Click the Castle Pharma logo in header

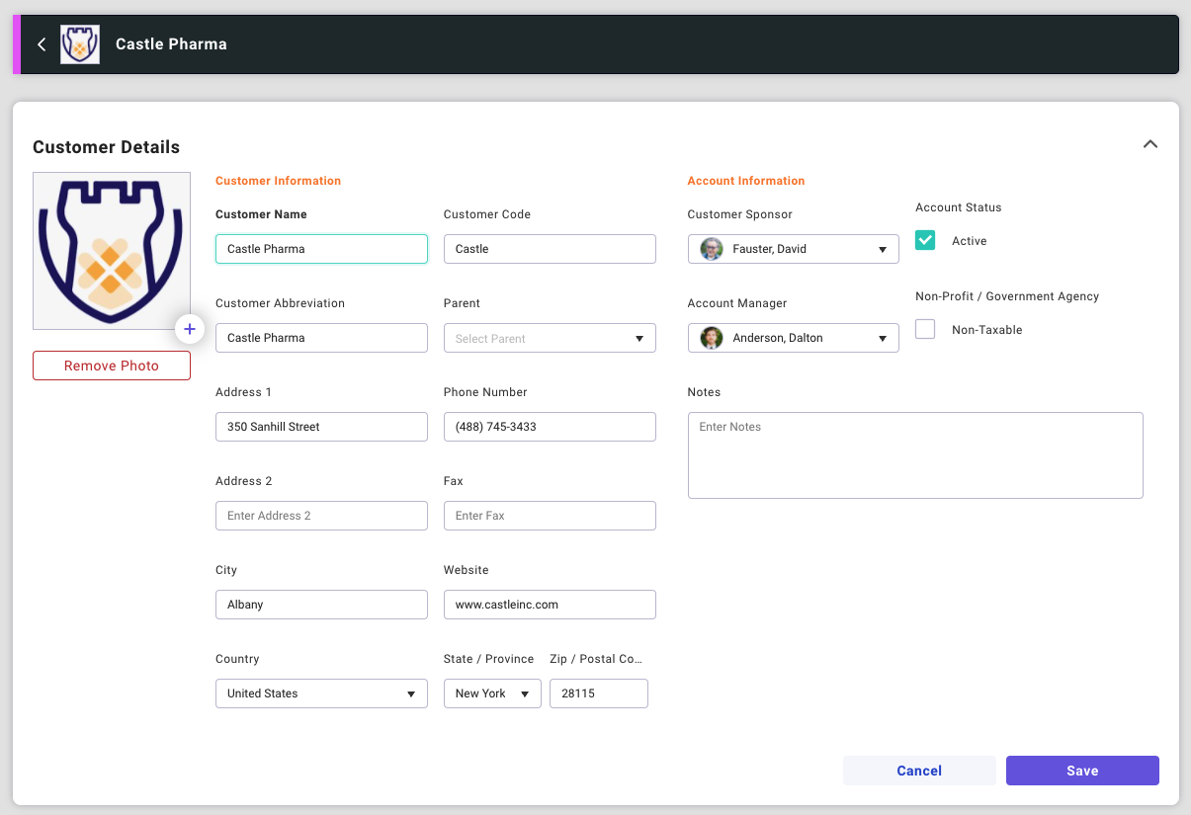pos(80,44)
